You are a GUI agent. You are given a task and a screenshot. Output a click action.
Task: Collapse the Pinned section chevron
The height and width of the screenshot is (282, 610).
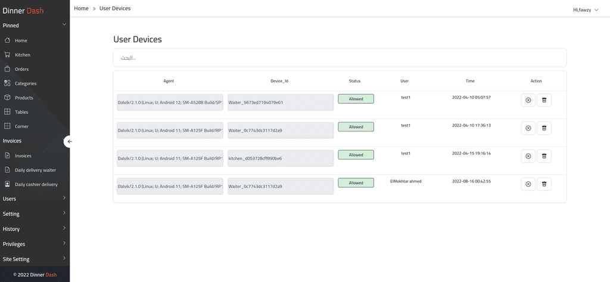(64, 25)
